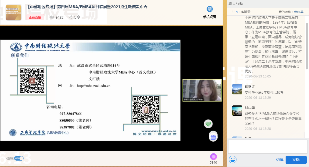Click the 共 91 条聊天 message count
309x167 pixels.
click(241, 12)
